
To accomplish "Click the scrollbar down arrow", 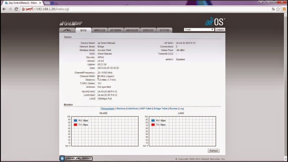I will 286,159.
